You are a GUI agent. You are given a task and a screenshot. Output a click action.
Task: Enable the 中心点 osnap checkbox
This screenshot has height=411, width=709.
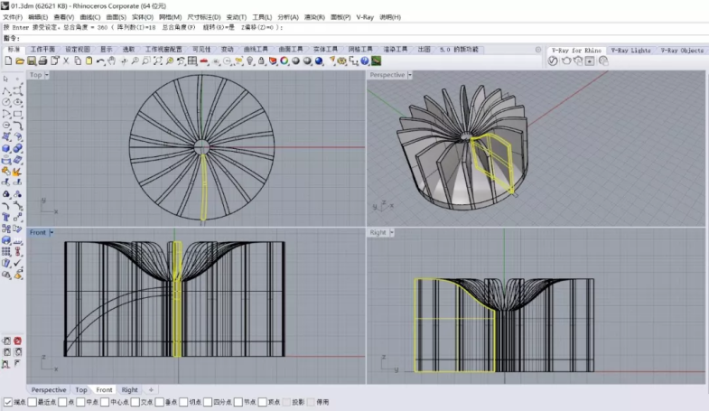pos(105,402)
